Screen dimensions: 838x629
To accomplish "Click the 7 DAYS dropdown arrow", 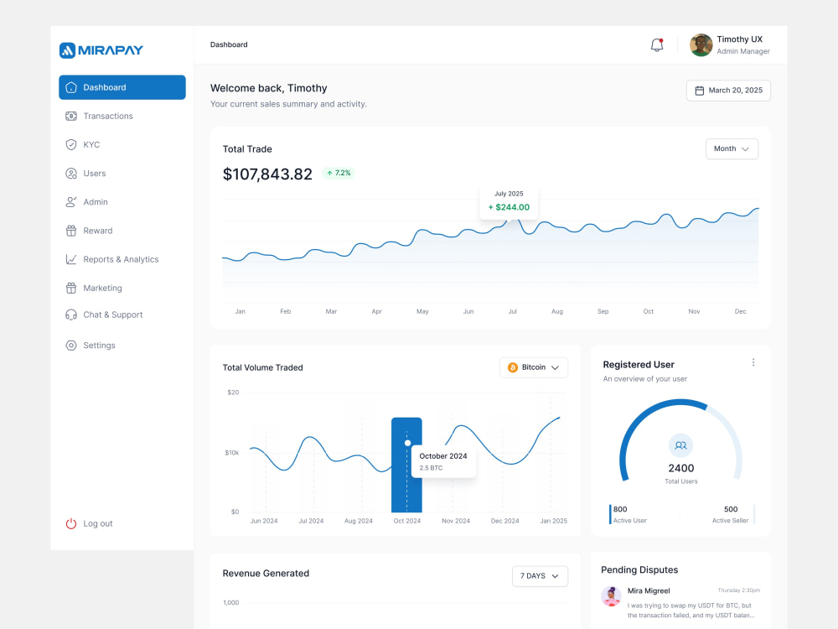I will (556, 577).
